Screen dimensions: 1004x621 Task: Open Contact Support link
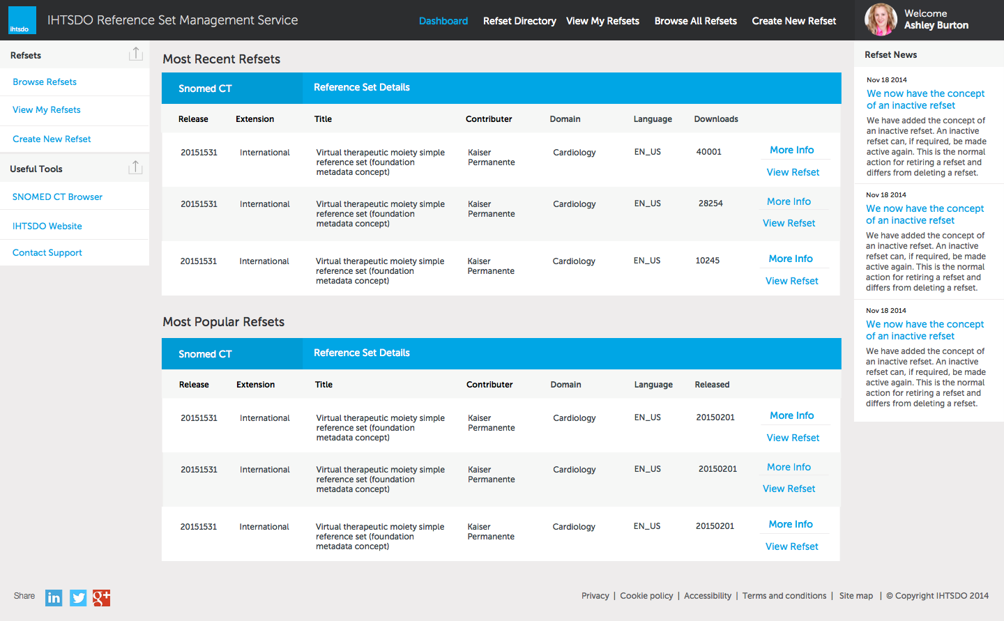tap(47, 252)
